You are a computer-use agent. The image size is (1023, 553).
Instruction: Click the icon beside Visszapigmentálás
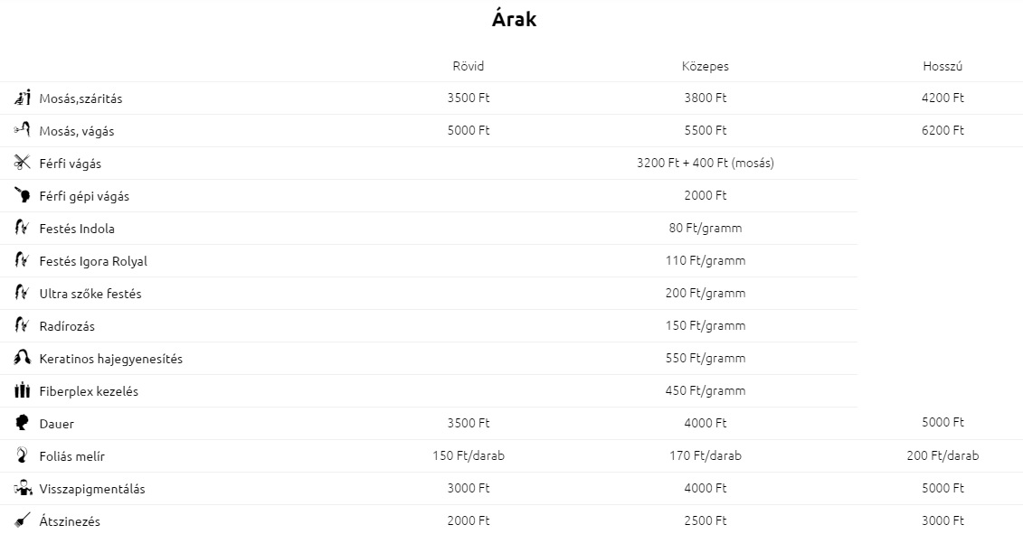tap(23, 489)
